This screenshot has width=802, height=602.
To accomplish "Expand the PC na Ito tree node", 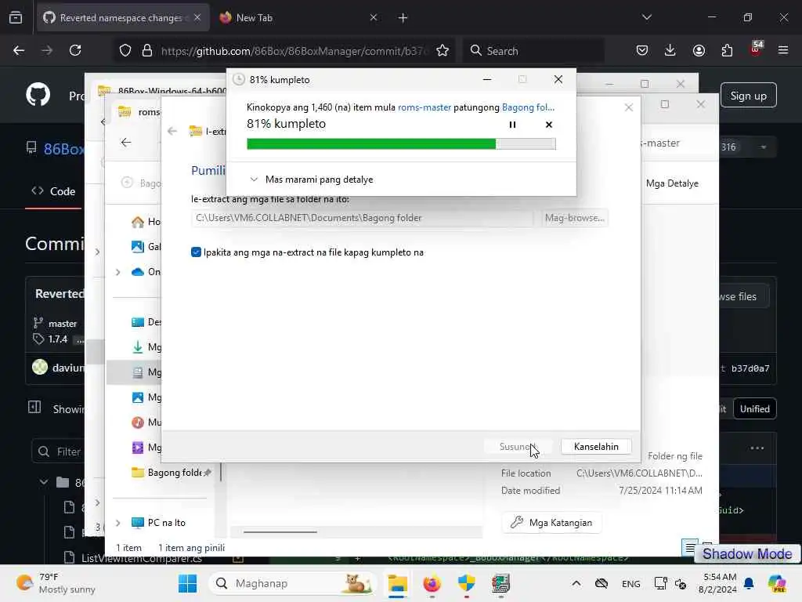I will (x=118, y=523).
